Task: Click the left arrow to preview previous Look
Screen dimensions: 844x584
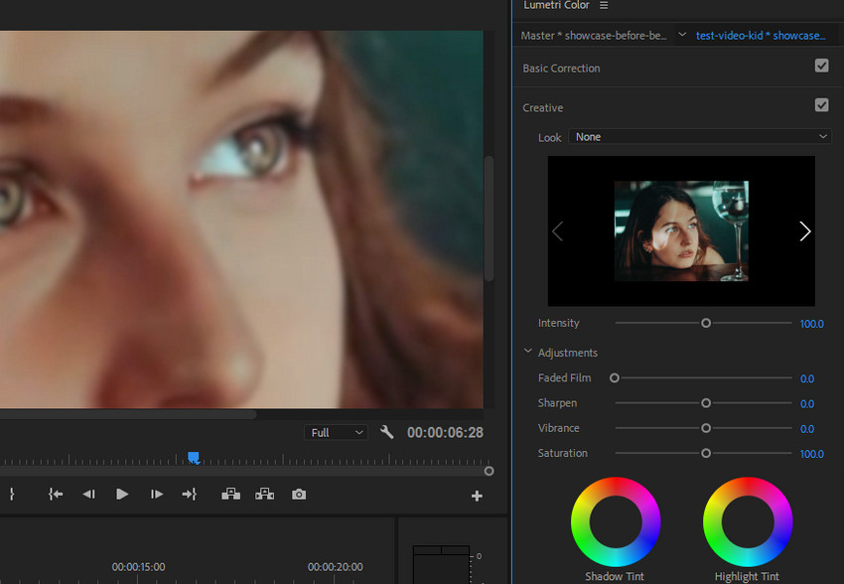Action: pos(557,230)
